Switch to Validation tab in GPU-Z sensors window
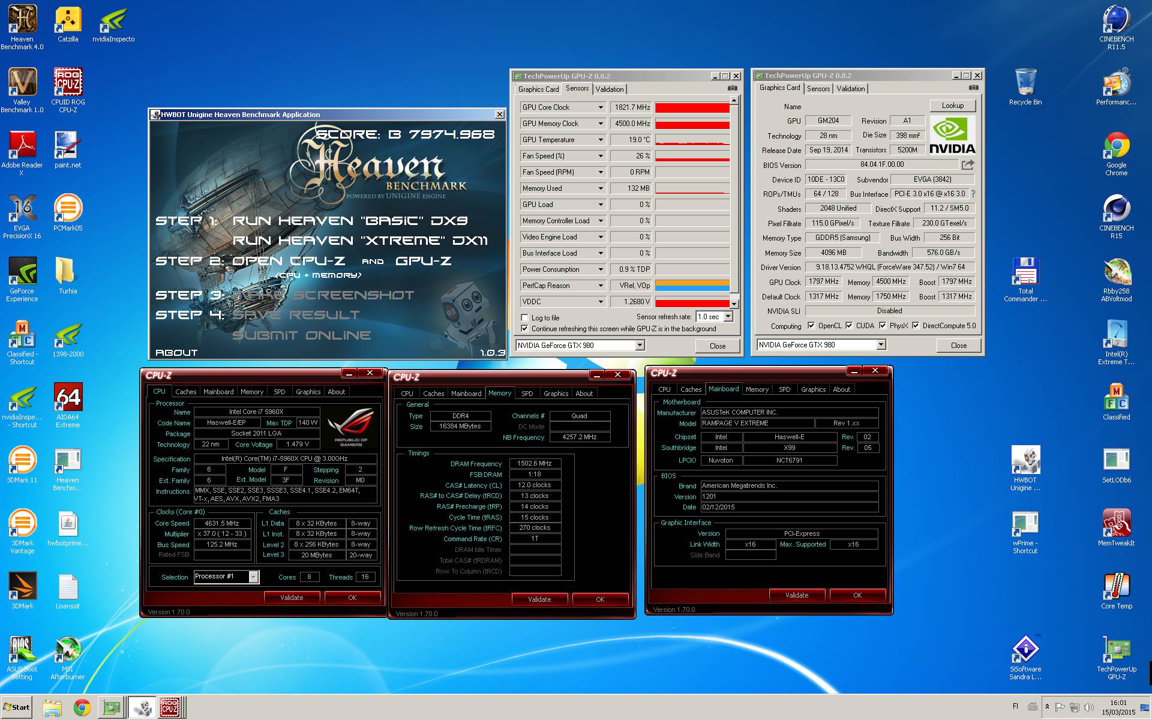This screenshot has height=720, width=1152. [x=610, y=89]
